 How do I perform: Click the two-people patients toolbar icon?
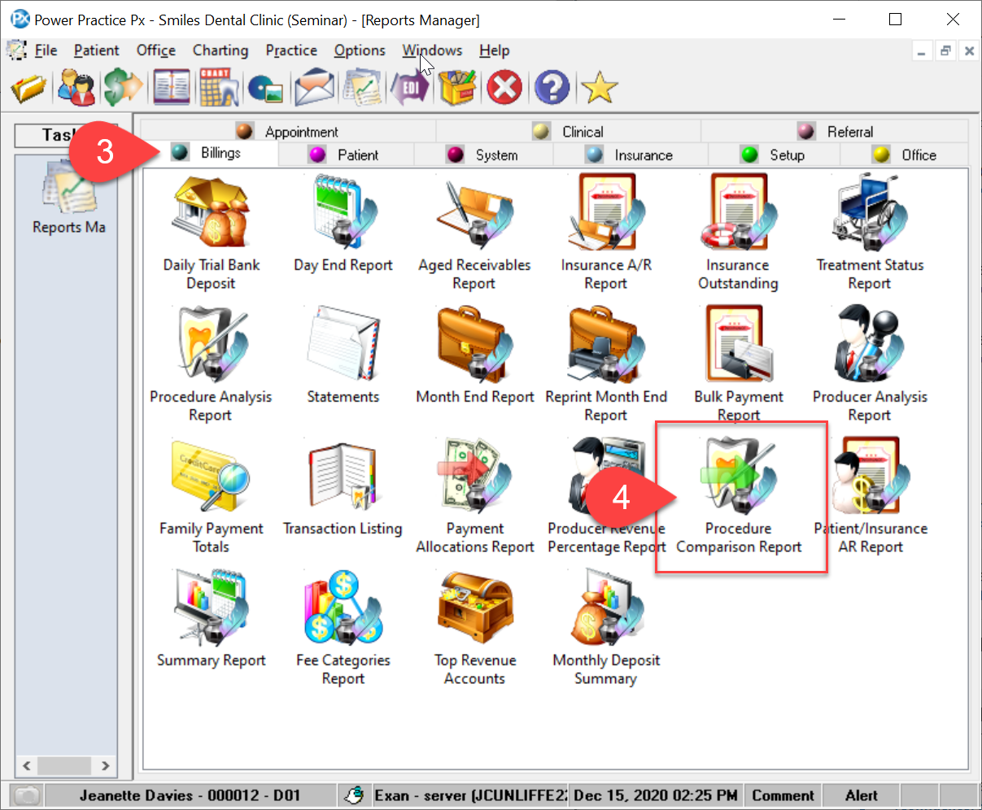[76, 87]
